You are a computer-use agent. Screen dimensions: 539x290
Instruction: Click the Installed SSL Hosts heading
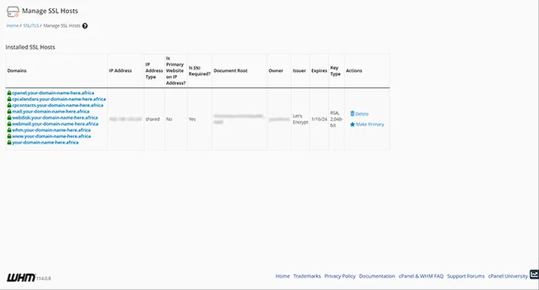click(x=31, y=47)
